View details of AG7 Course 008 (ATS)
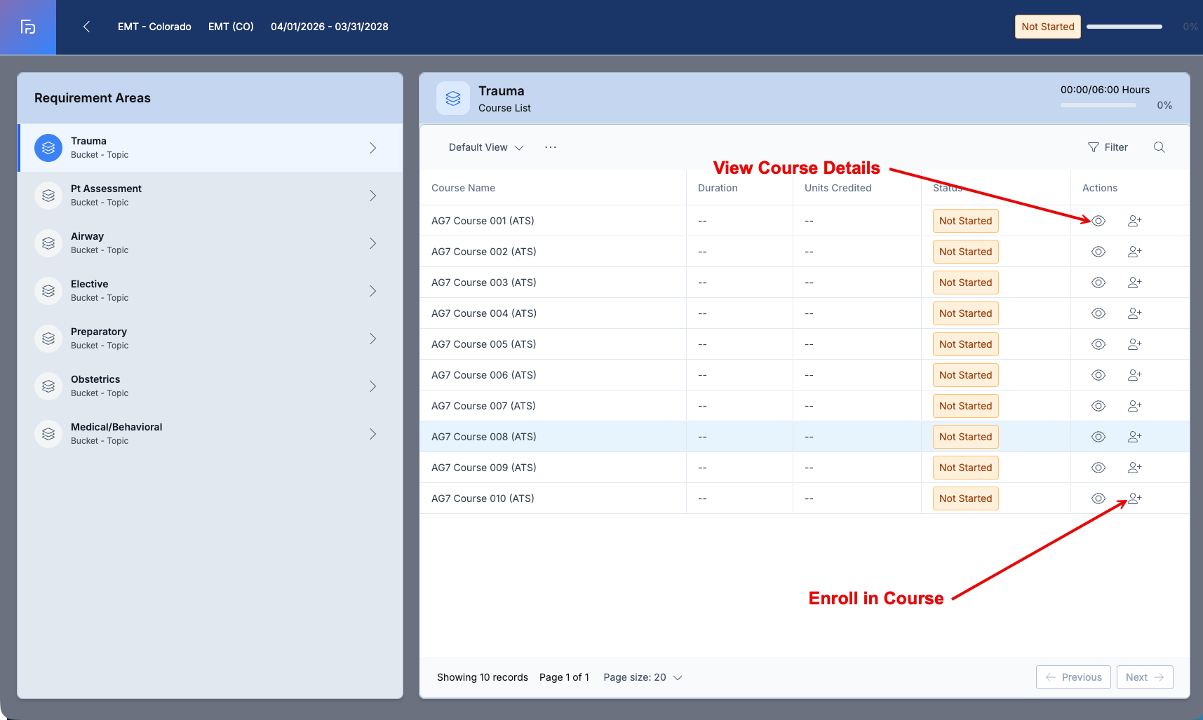This screenshot has width=1203, height=720. 1098,437
